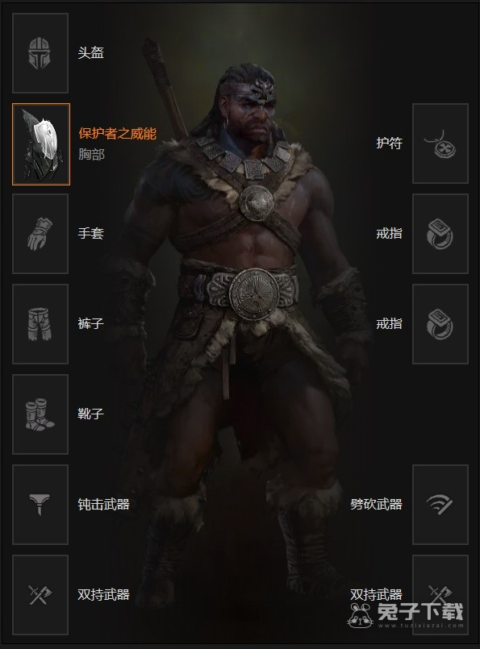Choose the lower ring (戒指) slot icon
480x649 pixels.
click(440, 324)
